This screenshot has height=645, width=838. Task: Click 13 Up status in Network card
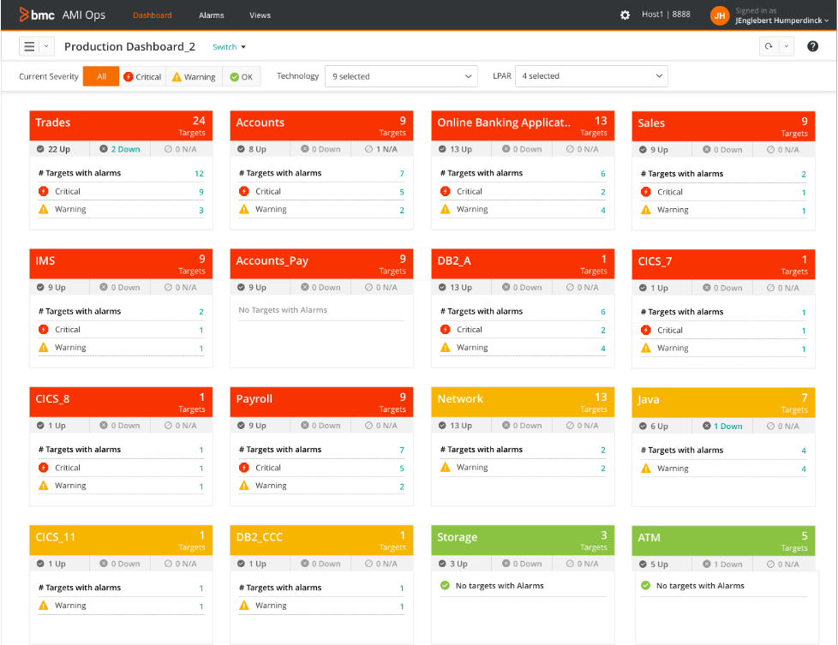(x=455, y=426)
